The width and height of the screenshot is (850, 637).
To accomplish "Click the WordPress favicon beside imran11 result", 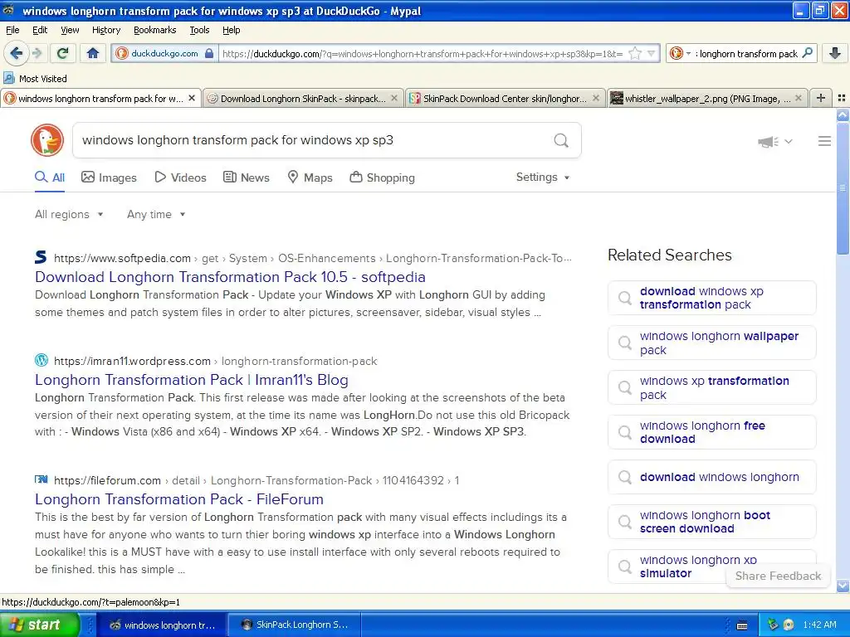I will pyautogui.click(x=42, y=360).
